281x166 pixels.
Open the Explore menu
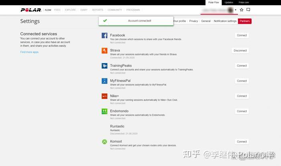pos(70,10)
